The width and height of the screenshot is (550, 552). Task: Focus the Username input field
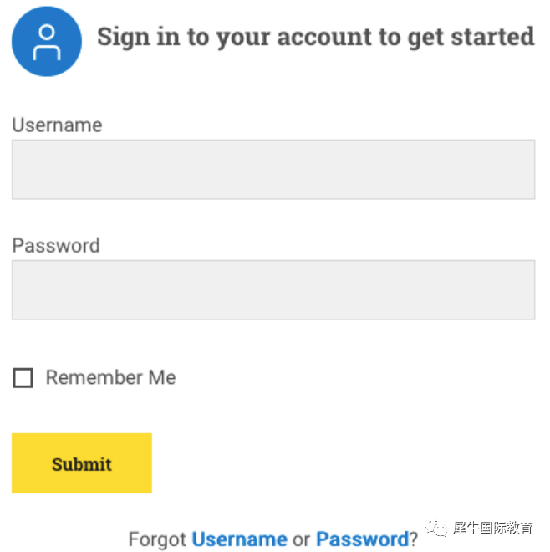273,169
